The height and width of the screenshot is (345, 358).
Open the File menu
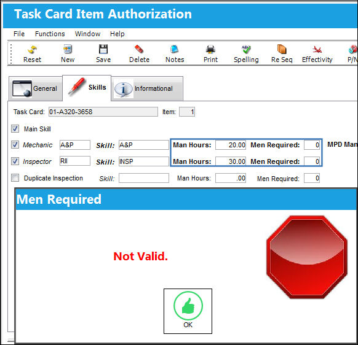19,34
